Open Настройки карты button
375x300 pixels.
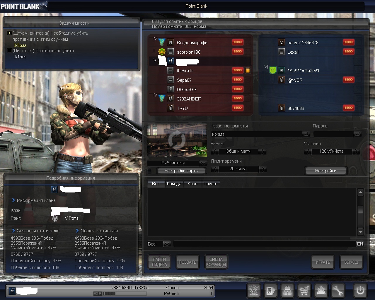[181, 171]
